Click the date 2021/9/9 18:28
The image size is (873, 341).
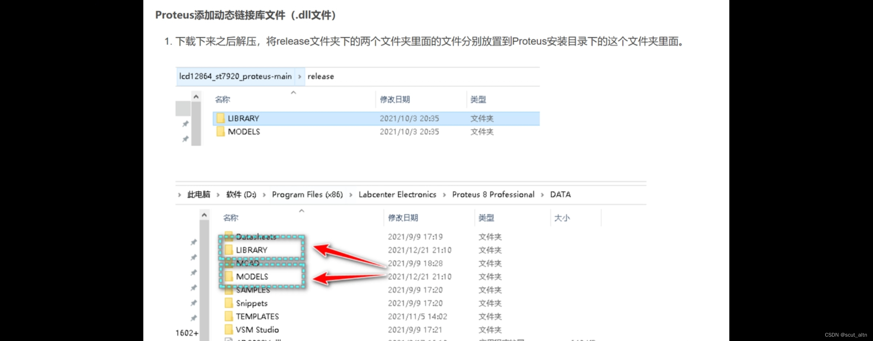pos(415,263)
